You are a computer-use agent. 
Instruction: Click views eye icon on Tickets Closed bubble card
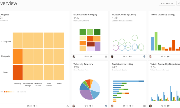124,57
